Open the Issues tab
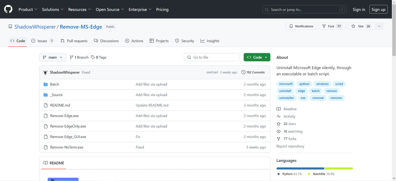 [x=43, y=41]
